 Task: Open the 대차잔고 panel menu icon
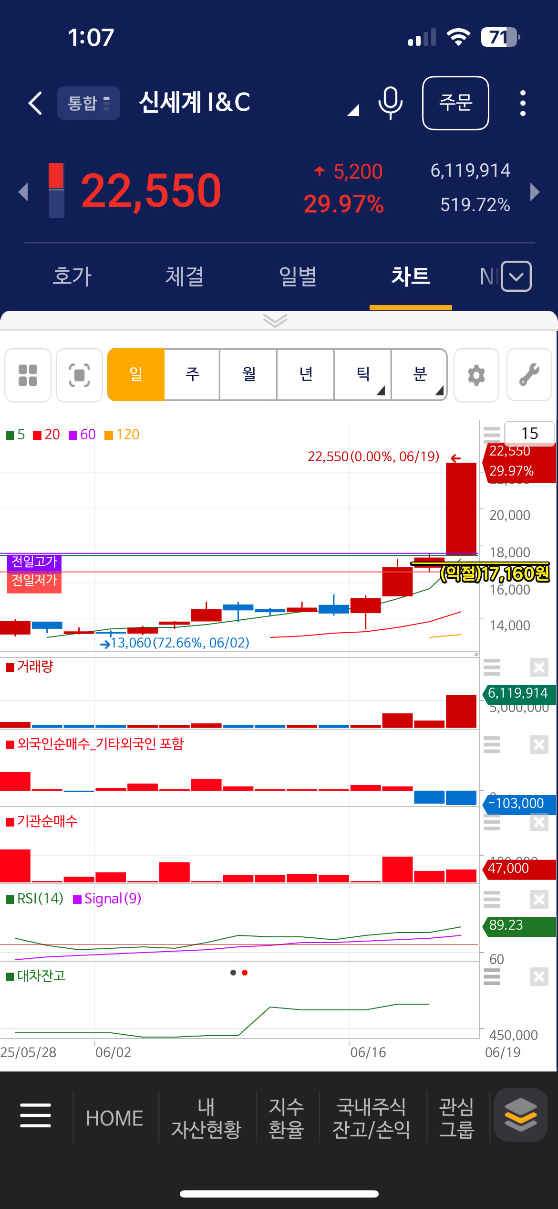492,976
